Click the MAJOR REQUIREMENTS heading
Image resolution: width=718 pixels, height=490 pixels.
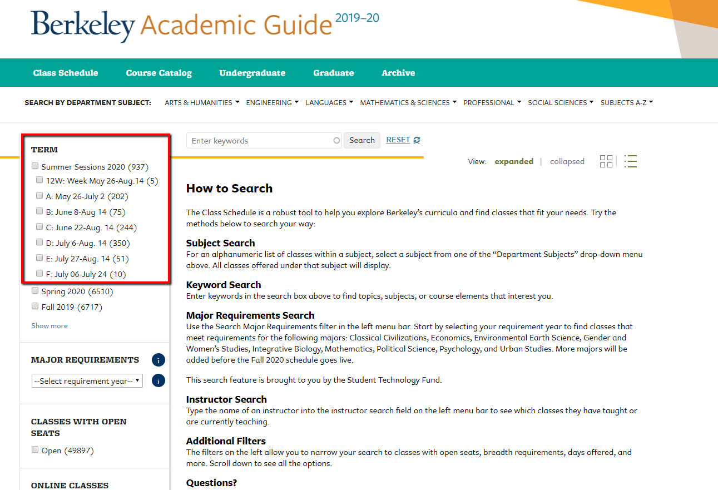[85, 360]
